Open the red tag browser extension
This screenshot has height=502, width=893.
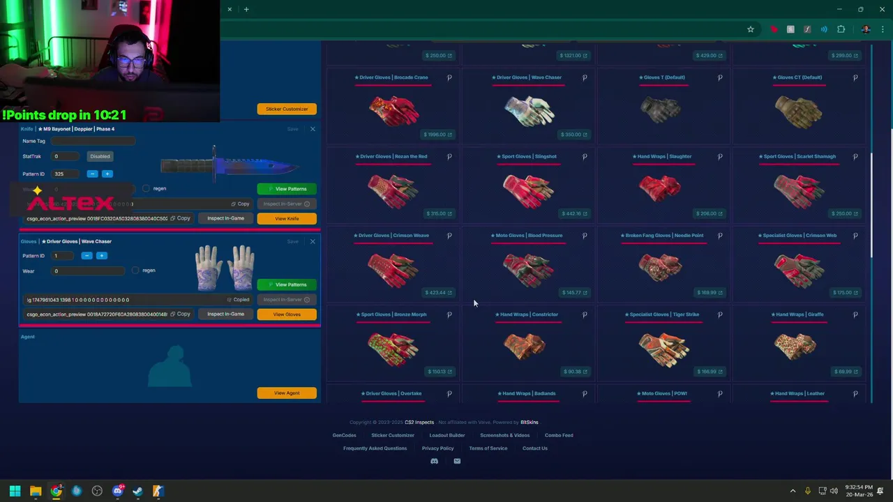coord(774,29)
